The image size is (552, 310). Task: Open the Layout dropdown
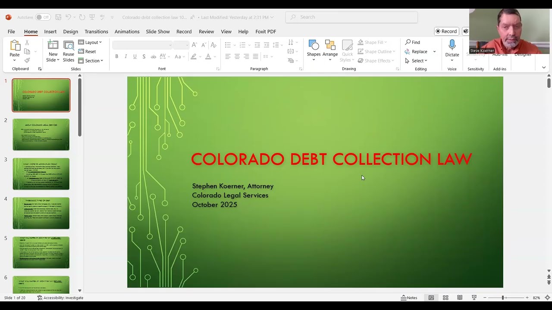(x=90, y=42)
